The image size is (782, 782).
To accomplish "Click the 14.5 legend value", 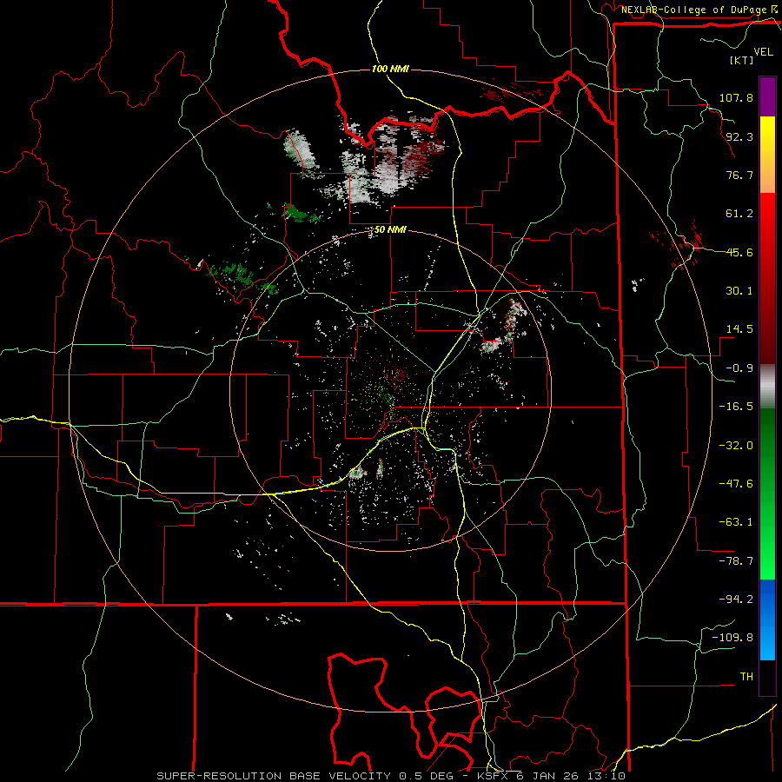I will tap(739, 329).
